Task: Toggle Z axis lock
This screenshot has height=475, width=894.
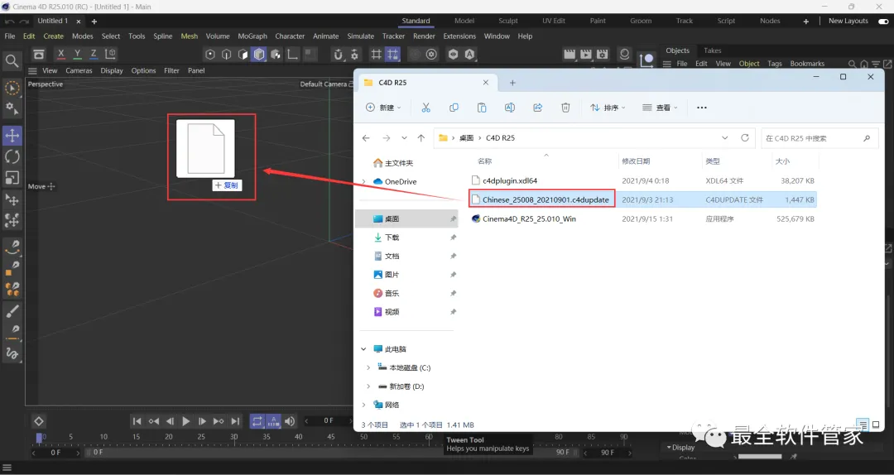Action: click(94, 54)
